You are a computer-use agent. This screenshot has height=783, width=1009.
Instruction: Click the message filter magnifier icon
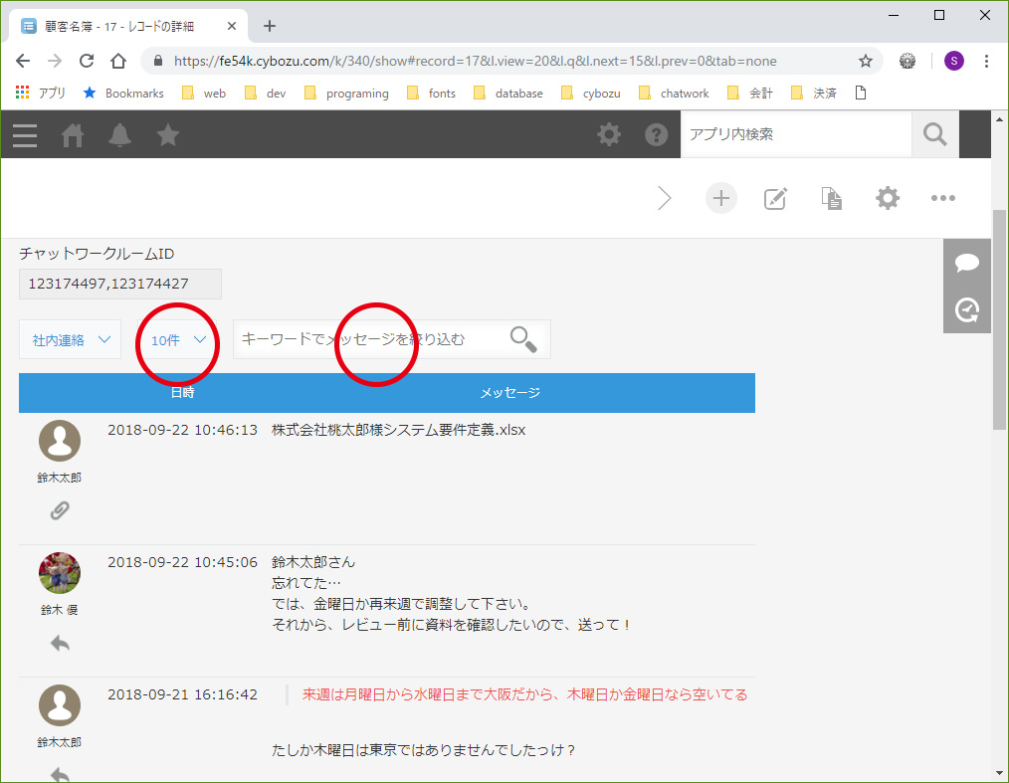tap(523, 339)
